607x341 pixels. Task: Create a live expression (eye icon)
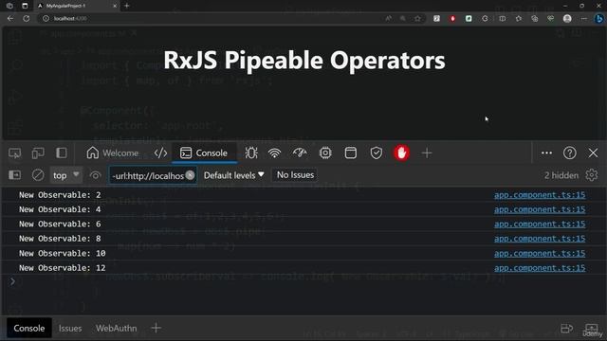(95, 175)
